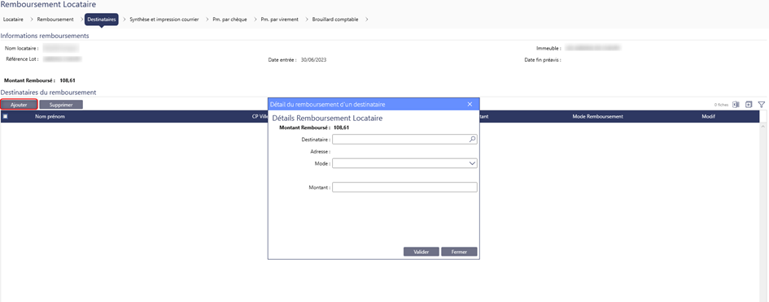Screen dimensions: 769x302
Task: Open the Mode dropdown list
Action: 472,163
